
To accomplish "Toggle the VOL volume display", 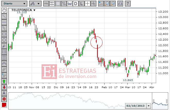I will pos(46,4).
